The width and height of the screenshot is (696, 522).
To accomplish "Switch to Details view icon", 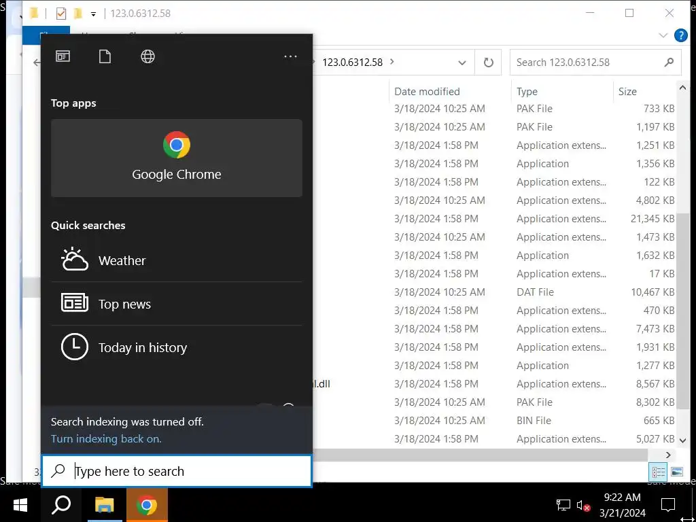I will [x=657, y=472].
